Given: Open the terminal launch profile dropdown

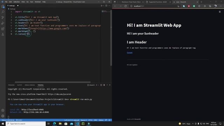Looking at the screenshot, I should click(98, 85).
